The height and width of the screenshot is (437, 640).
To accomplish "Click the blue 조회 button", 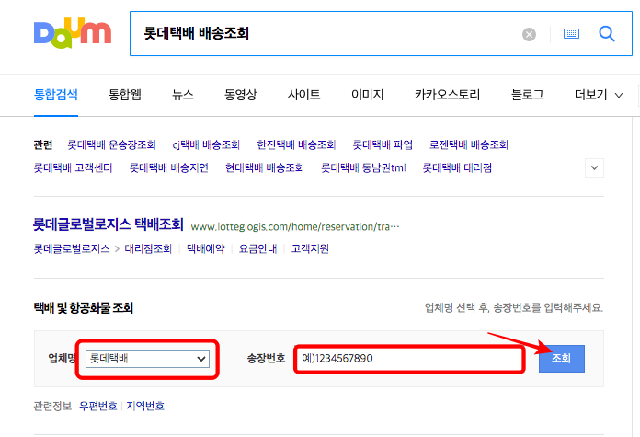I will [x=562, y=359].
